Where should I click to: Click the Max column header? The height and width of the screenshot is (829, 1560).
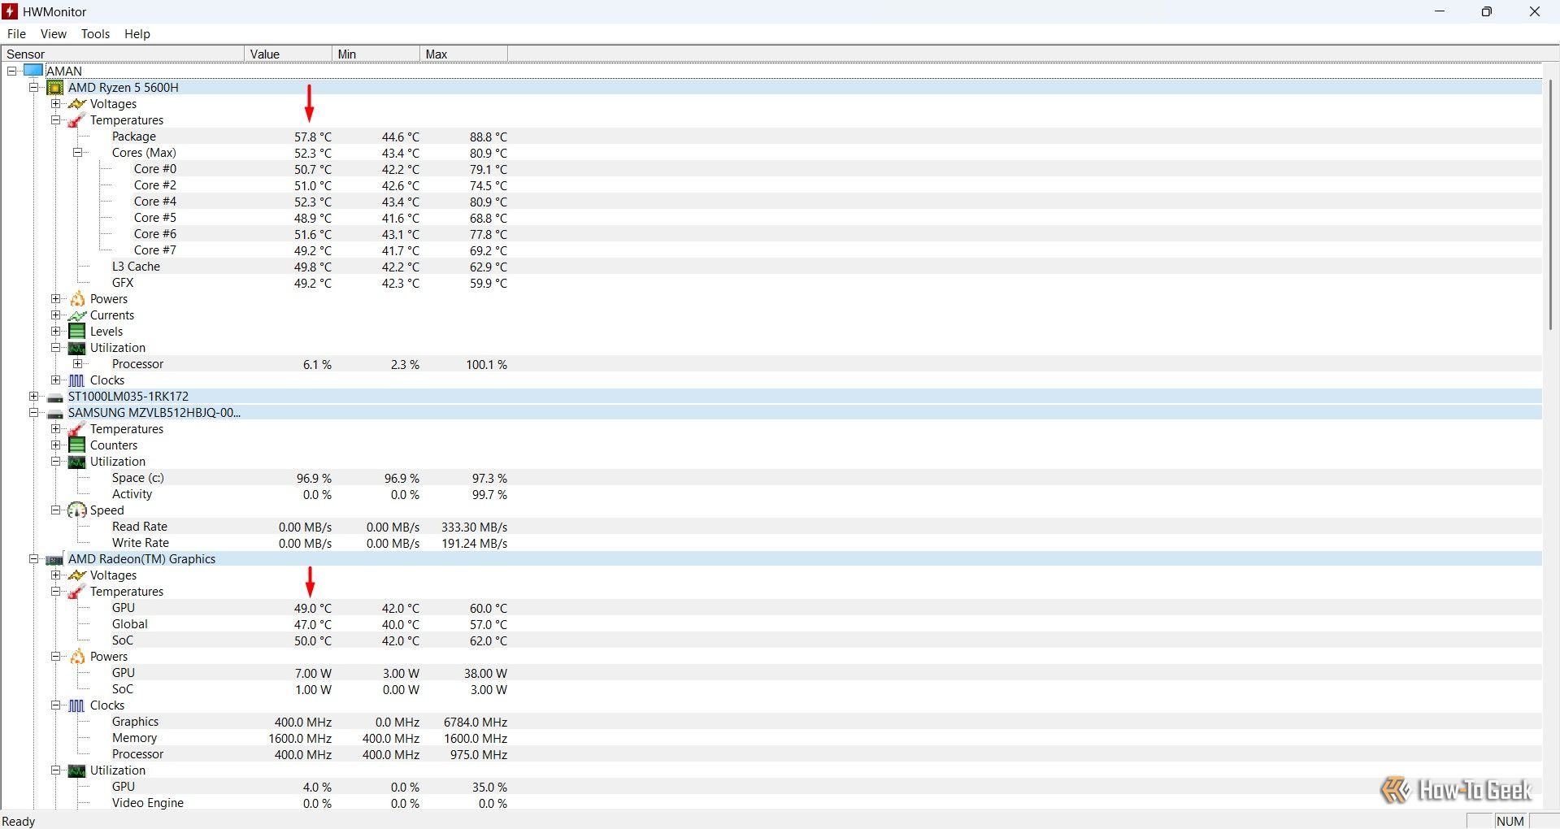(463, 54)
